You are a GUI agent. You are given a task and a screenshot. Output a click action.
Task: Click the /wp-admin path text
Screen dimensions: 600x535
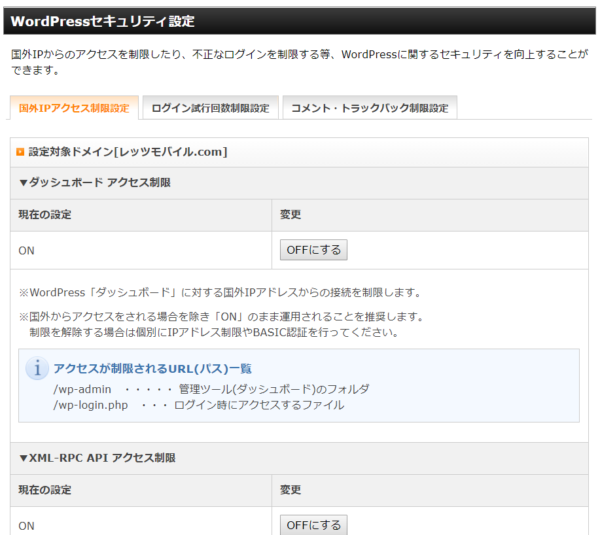(x=82, y=389)
